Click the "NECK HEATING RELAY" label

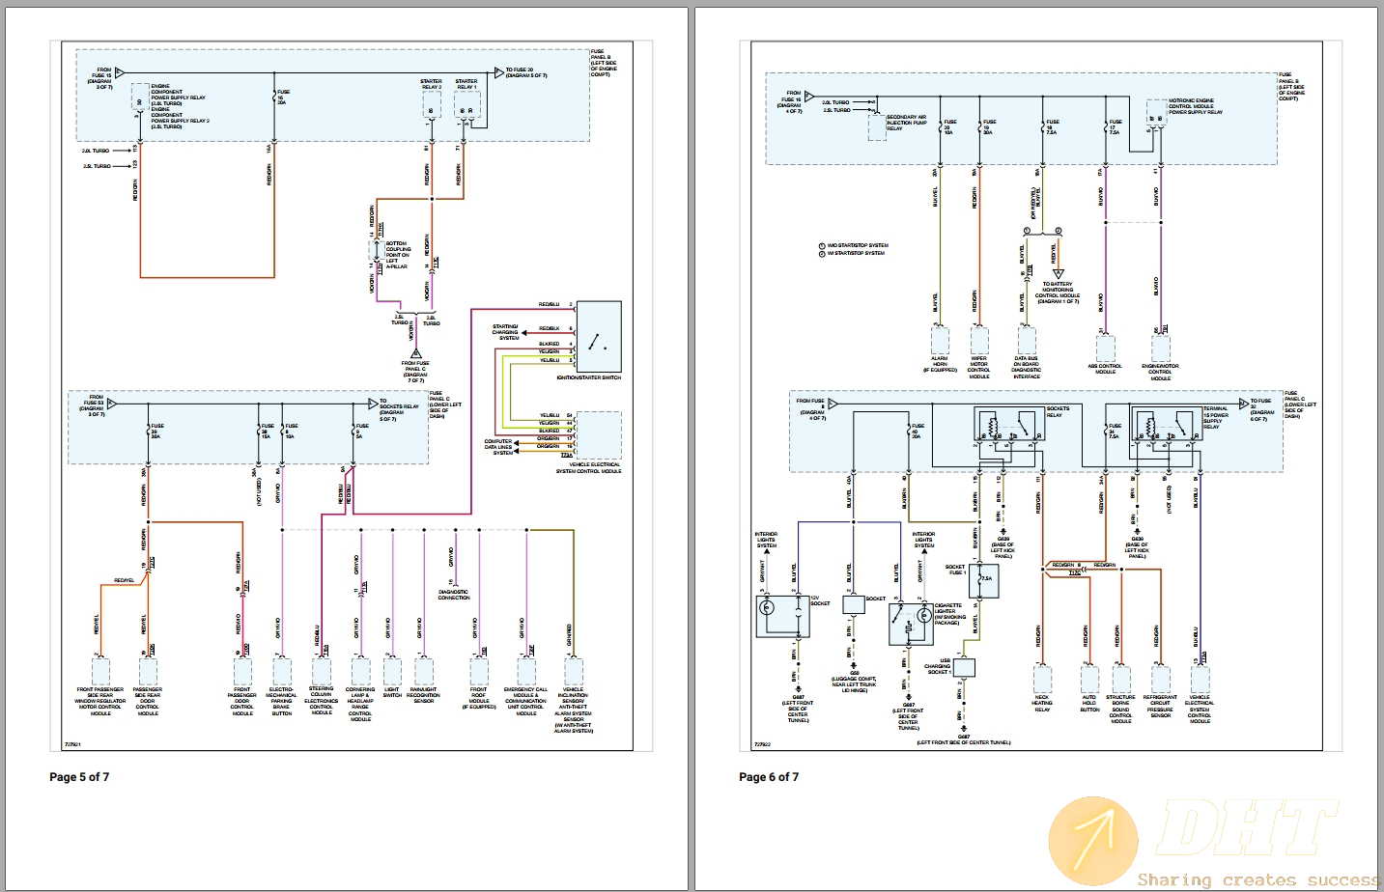pyautogui.click(x=1042, y=703)
